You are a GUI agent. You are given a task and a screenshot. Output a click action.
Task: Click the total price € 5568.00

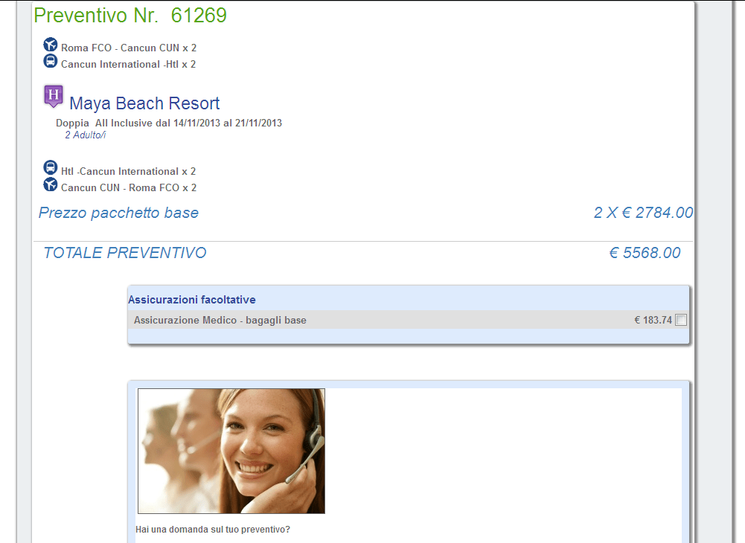(645, 253)
